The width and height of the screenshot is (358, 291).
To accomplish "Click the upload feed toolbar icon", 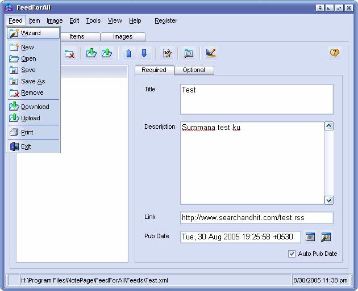I will [x=107, y=53].
